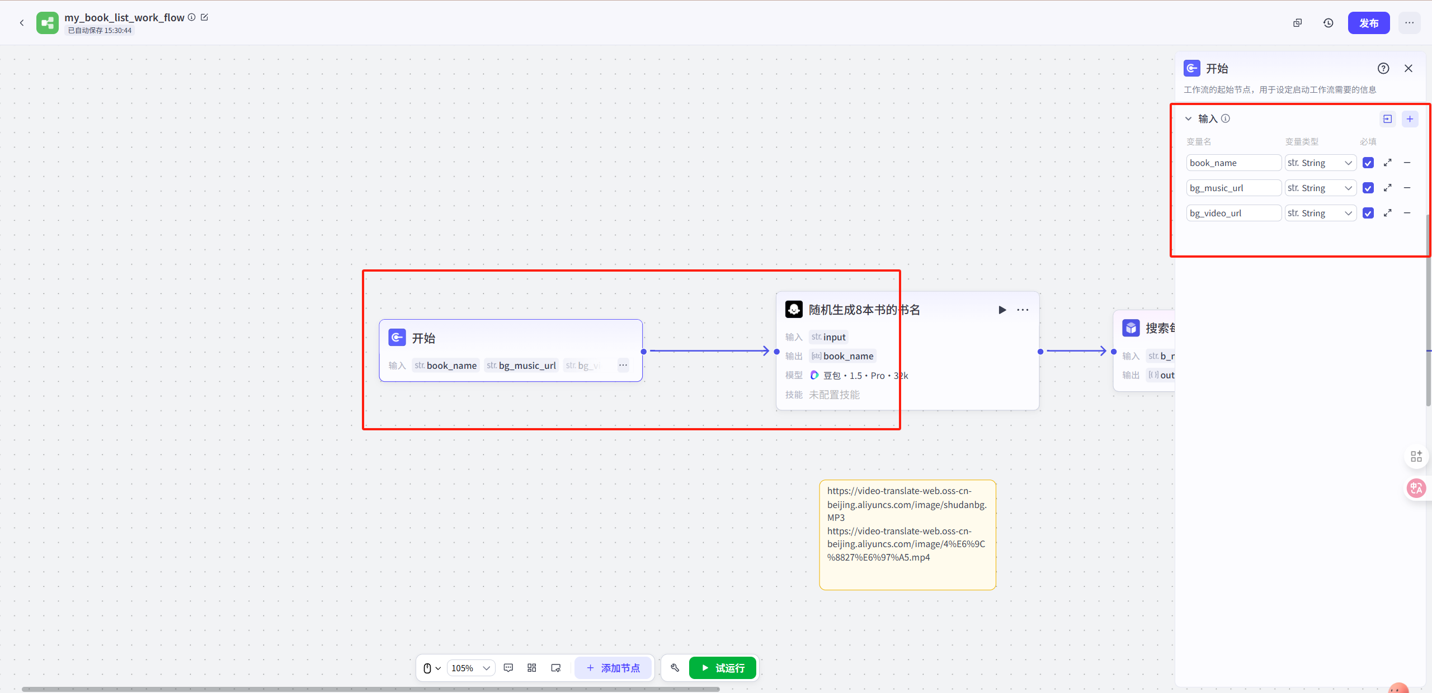This screenshot has width=1432, height=693.
Task: Click the bg_video_url variable name field
Action: (x=1233, y=213)
